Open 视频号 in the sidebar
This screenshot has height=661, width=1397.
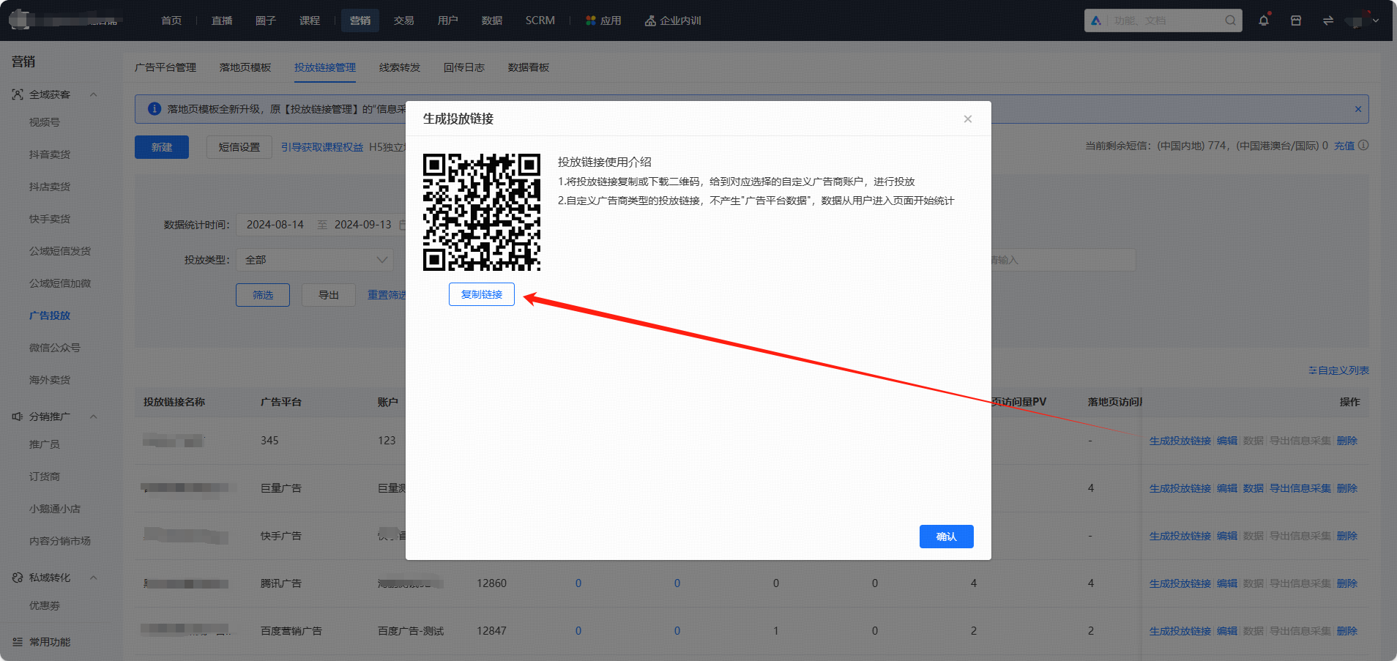45,122
